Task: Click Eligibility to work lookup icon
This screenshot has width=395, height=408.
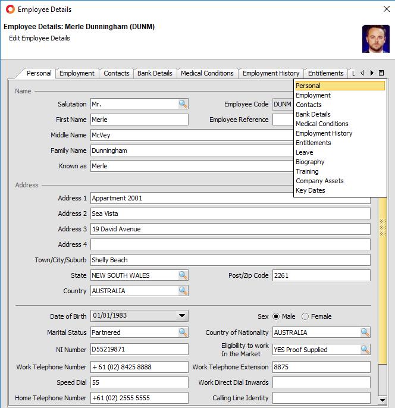Action: [x=365, y=350]
